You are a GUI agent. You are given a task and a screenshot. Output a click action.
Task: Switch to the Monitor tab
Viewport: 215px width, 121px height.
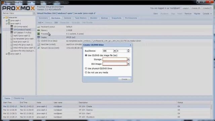(94, 18)
